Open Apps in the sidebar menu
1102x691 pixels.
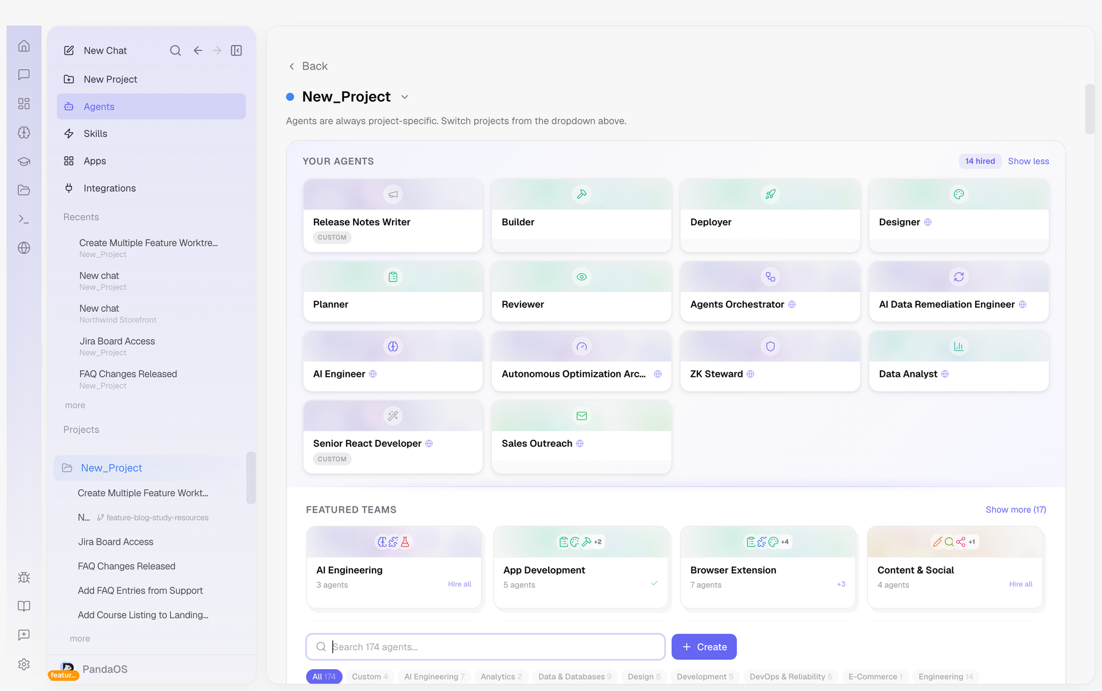click(152, 161)
